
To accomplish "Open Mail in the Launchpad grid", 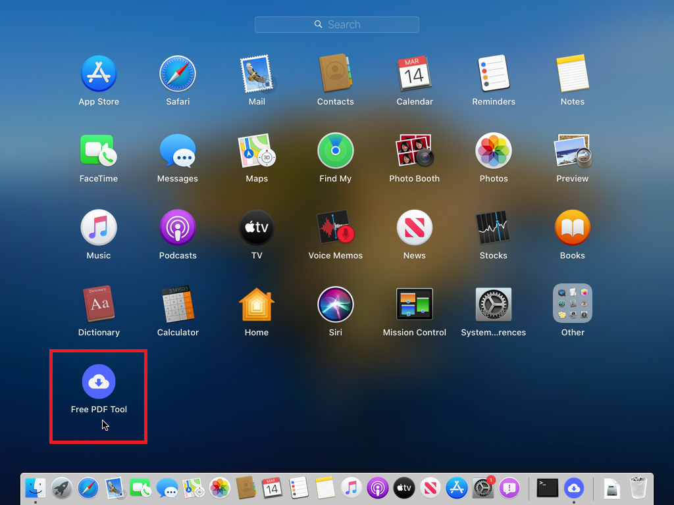I will coord(257,74).
